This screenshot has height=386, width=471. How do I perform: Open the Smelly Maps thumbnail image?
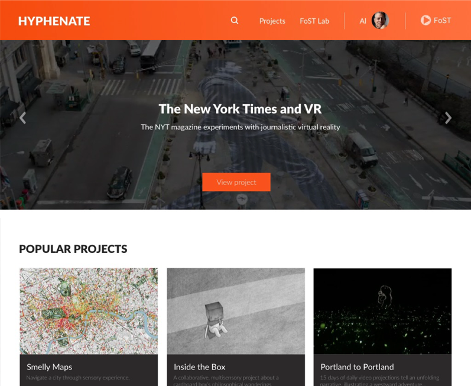[89, 311]
